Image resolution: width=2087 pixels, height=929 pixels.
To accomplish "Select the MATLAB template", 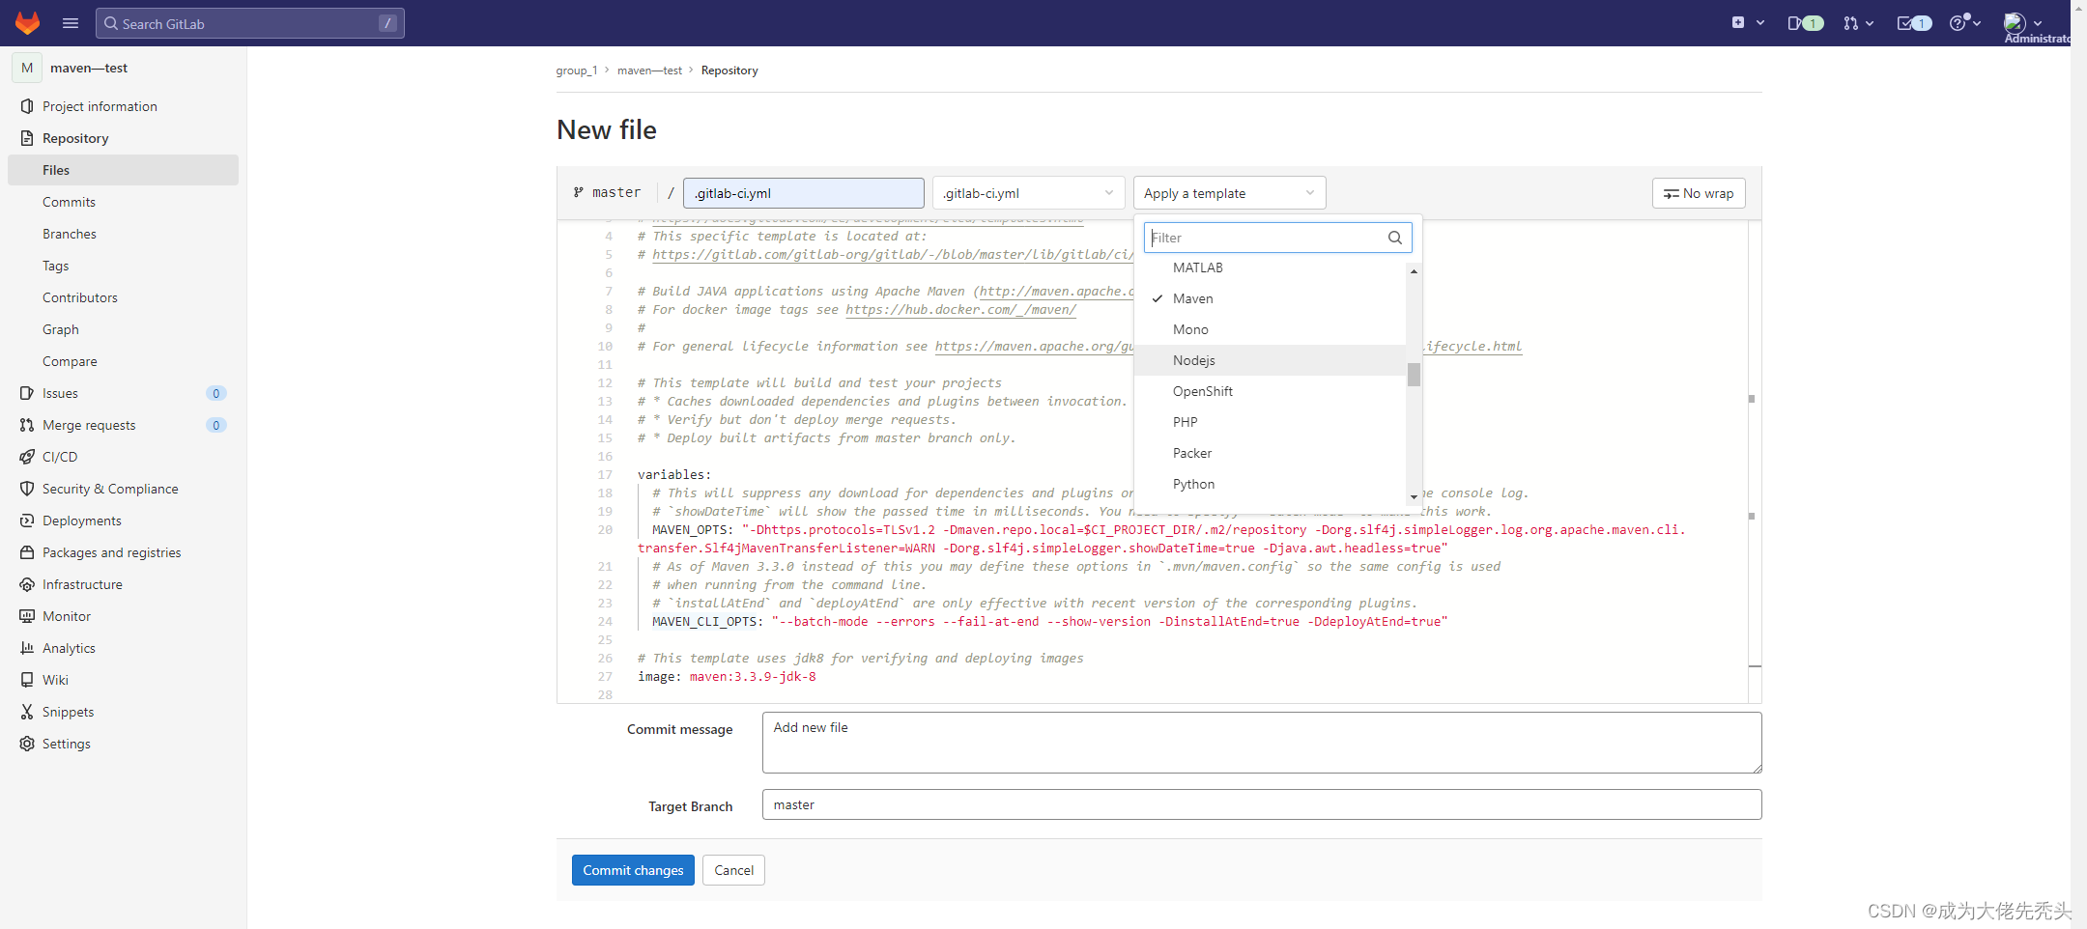I will coord(1270,267).
